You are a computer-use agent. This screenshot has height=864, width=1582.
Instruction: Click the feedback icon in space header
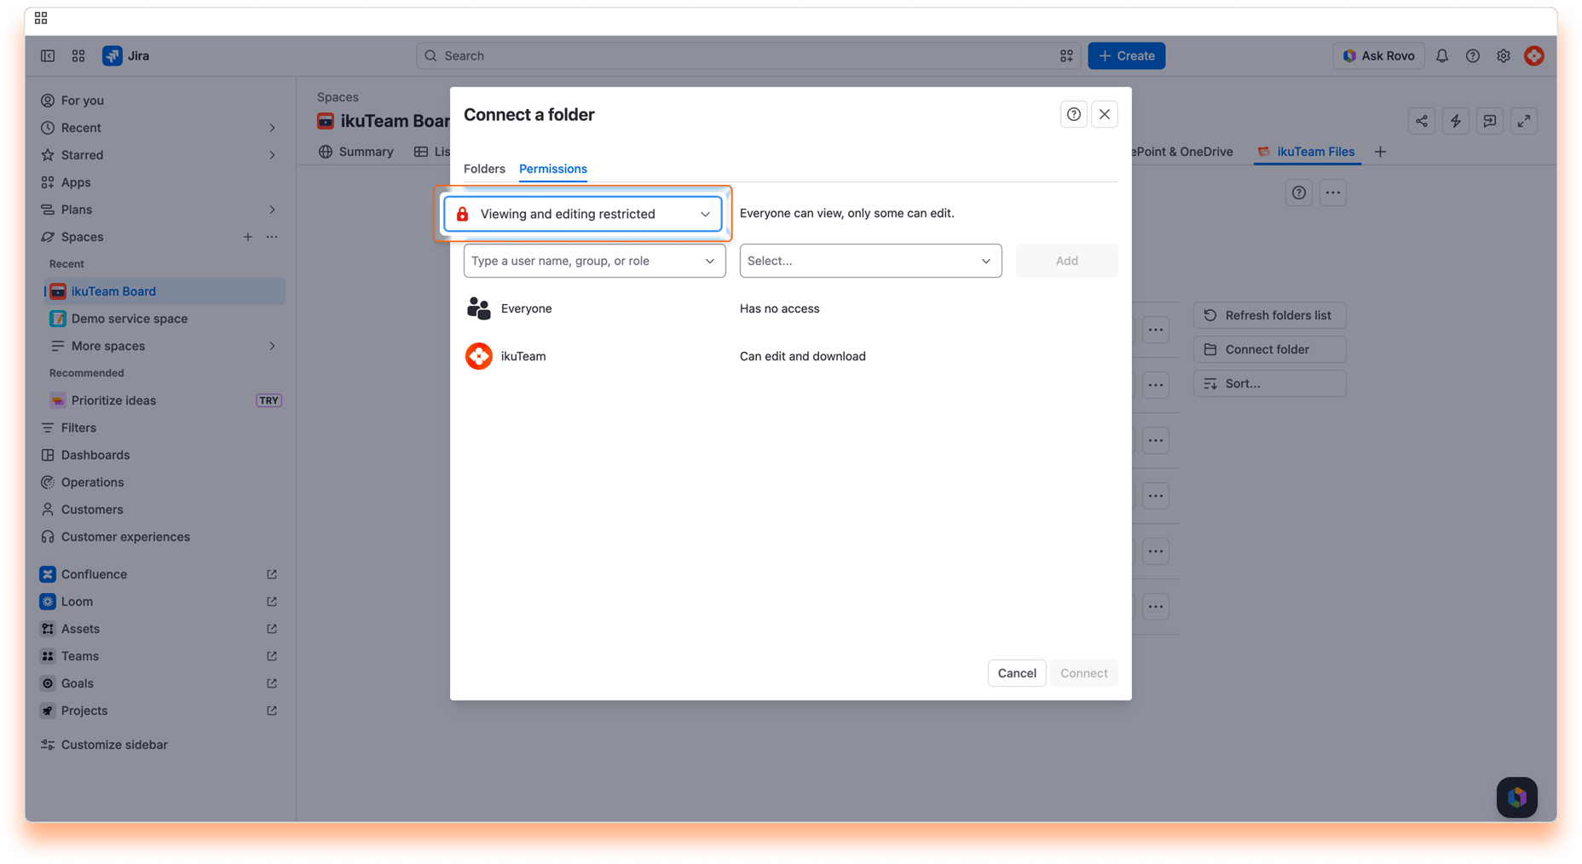[x=1489, y=121]
